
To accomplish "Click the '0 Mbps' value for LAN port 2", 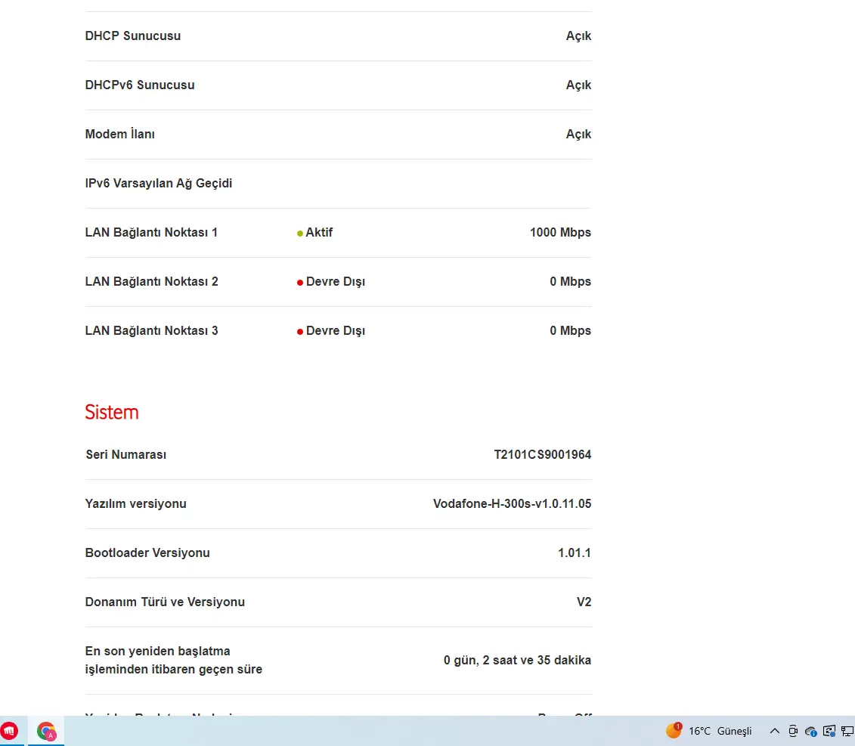I will [570, 281].
